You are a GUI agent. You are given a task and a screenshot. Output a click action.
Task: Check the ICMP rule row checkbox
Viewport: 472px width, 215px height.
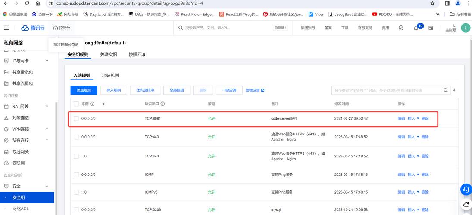click(x=76, y=175)
